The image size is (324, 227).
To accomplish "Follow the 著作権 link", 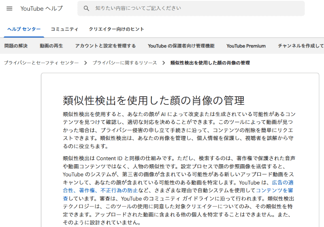I will (x=87, y=190).
